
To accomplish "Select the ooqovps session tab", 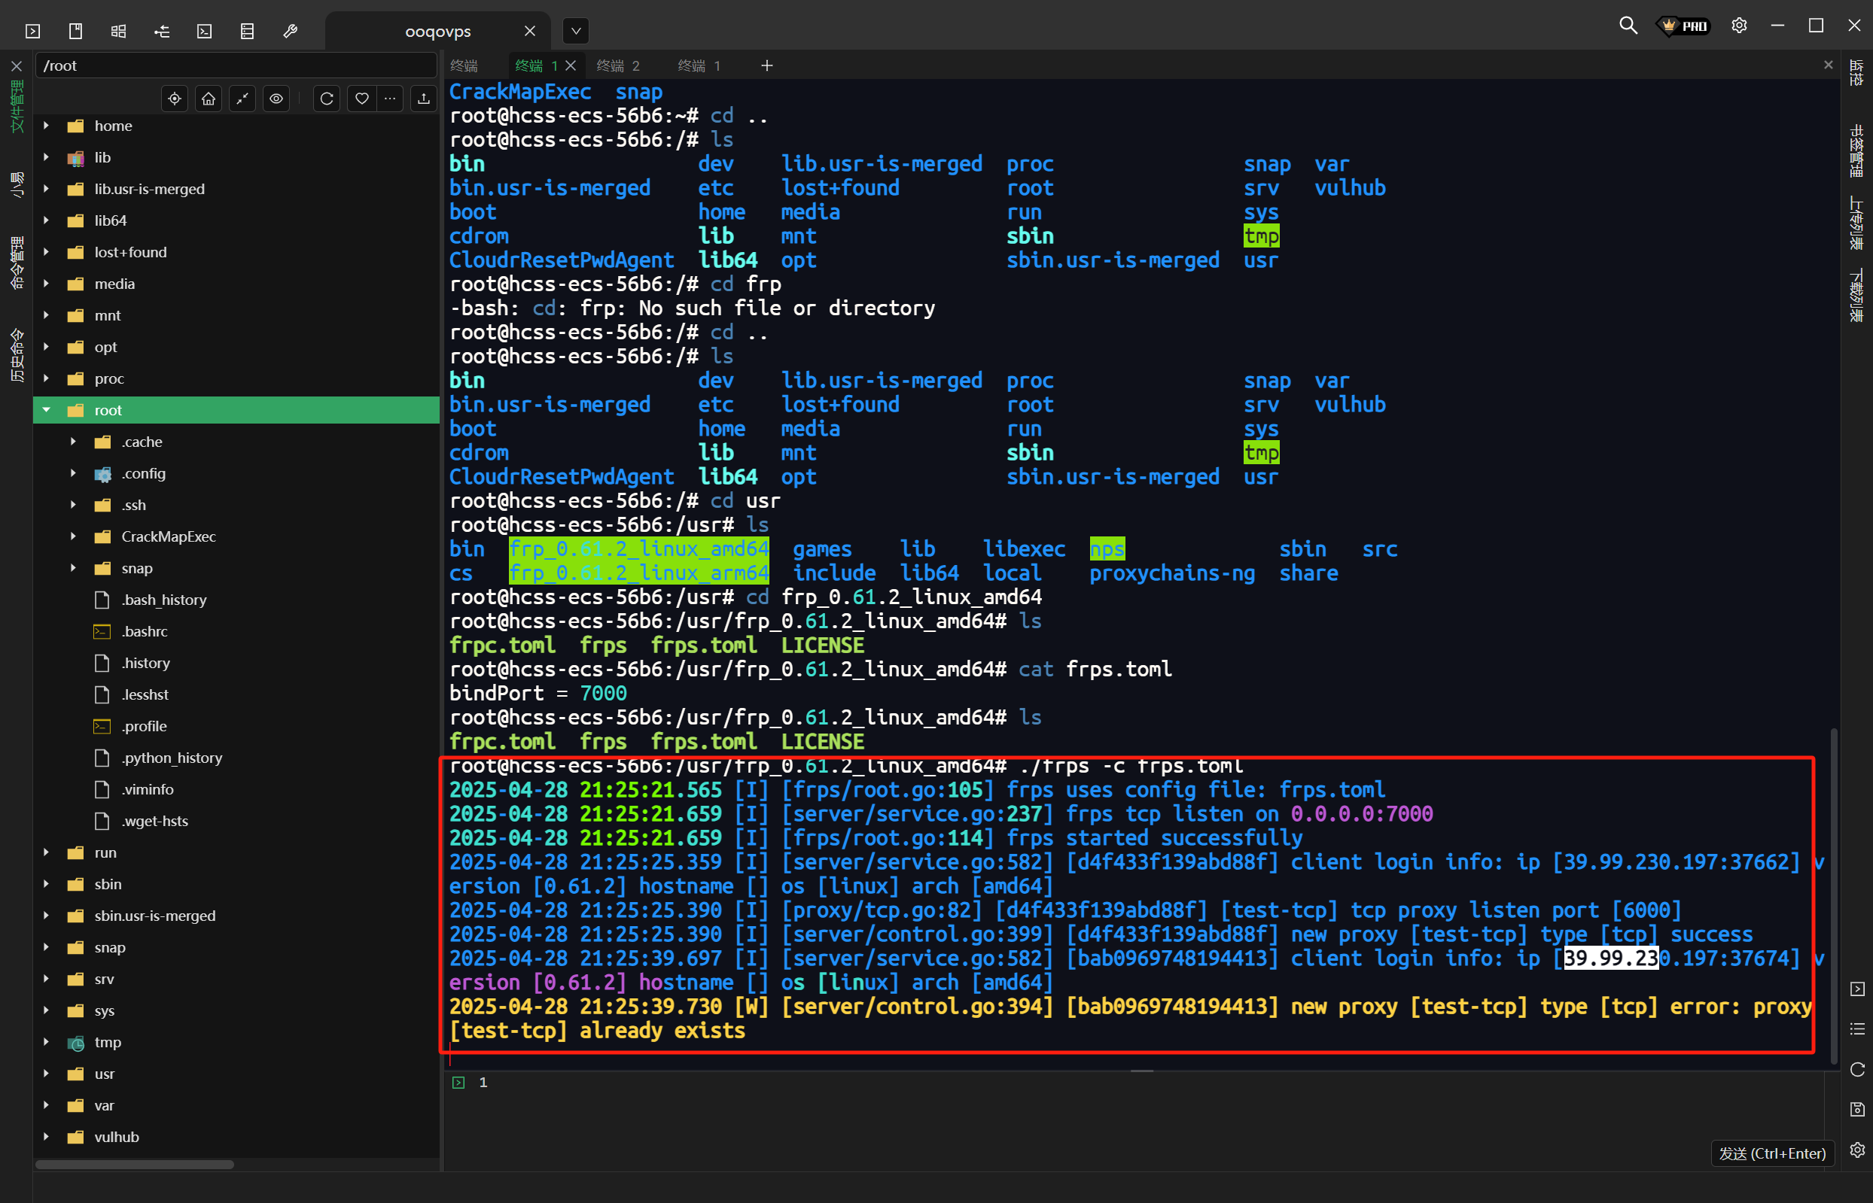I will pos(438,32).
